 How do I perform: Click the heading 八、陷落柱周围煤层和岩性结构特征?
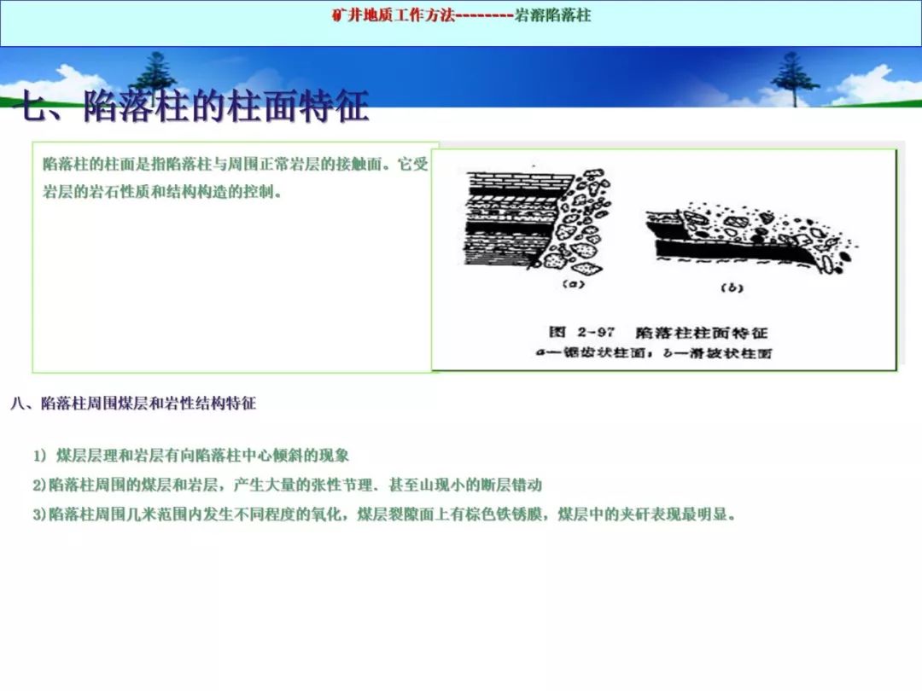pos(133,403)
